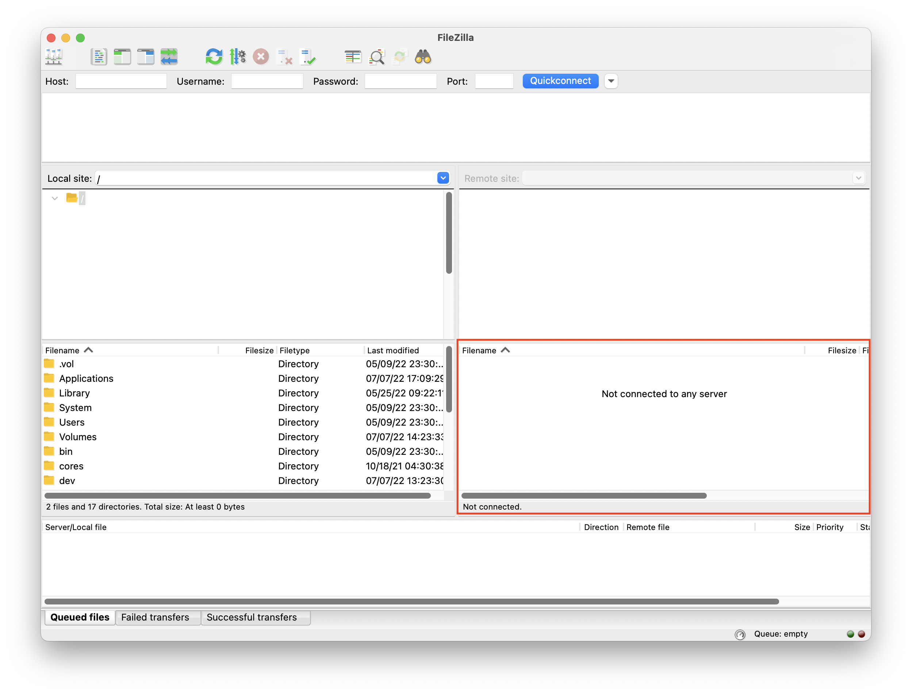
Task: Click the Host input field
Action: pyautogui.click(x=121, y=81)
